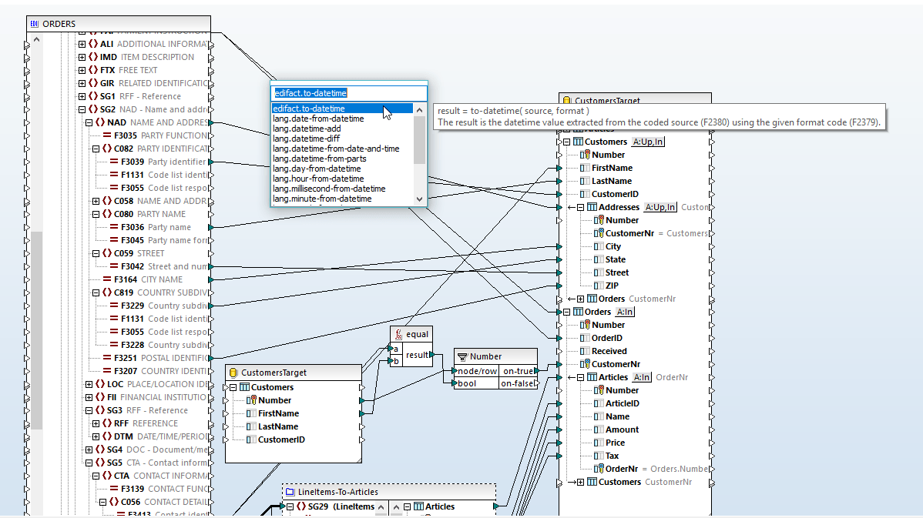Click the A:Up,In button next to Addresses

660,207
